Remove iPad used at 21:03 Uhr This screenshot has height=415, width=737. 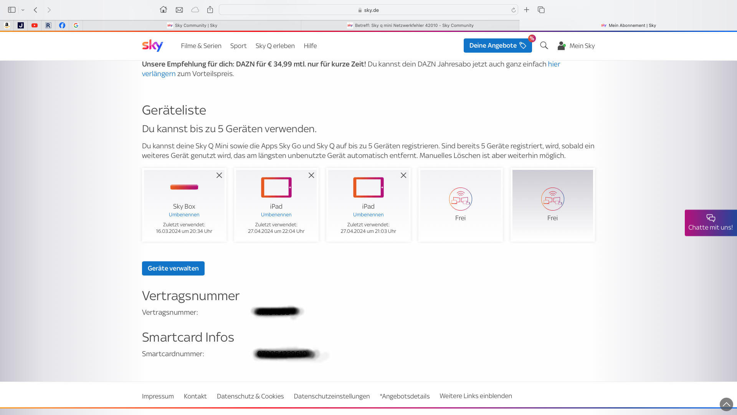click(403, 175)
